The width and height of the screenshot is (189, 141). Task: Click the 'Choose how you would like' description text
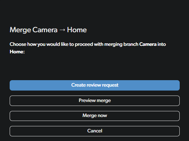click(88, 48)
